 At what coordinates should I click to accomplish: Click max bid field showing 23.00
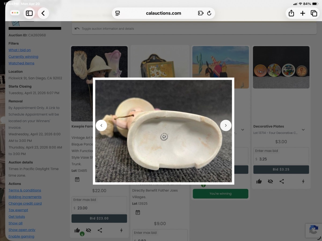point(99,208)
